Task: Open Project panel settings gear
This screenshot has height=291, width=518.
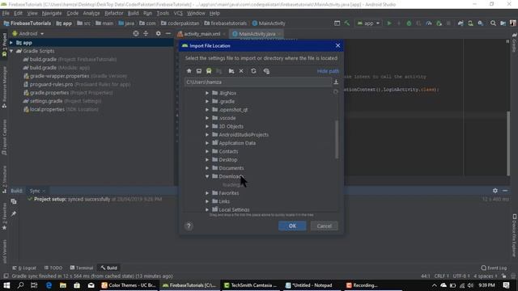Action: (x=159, y=34)
